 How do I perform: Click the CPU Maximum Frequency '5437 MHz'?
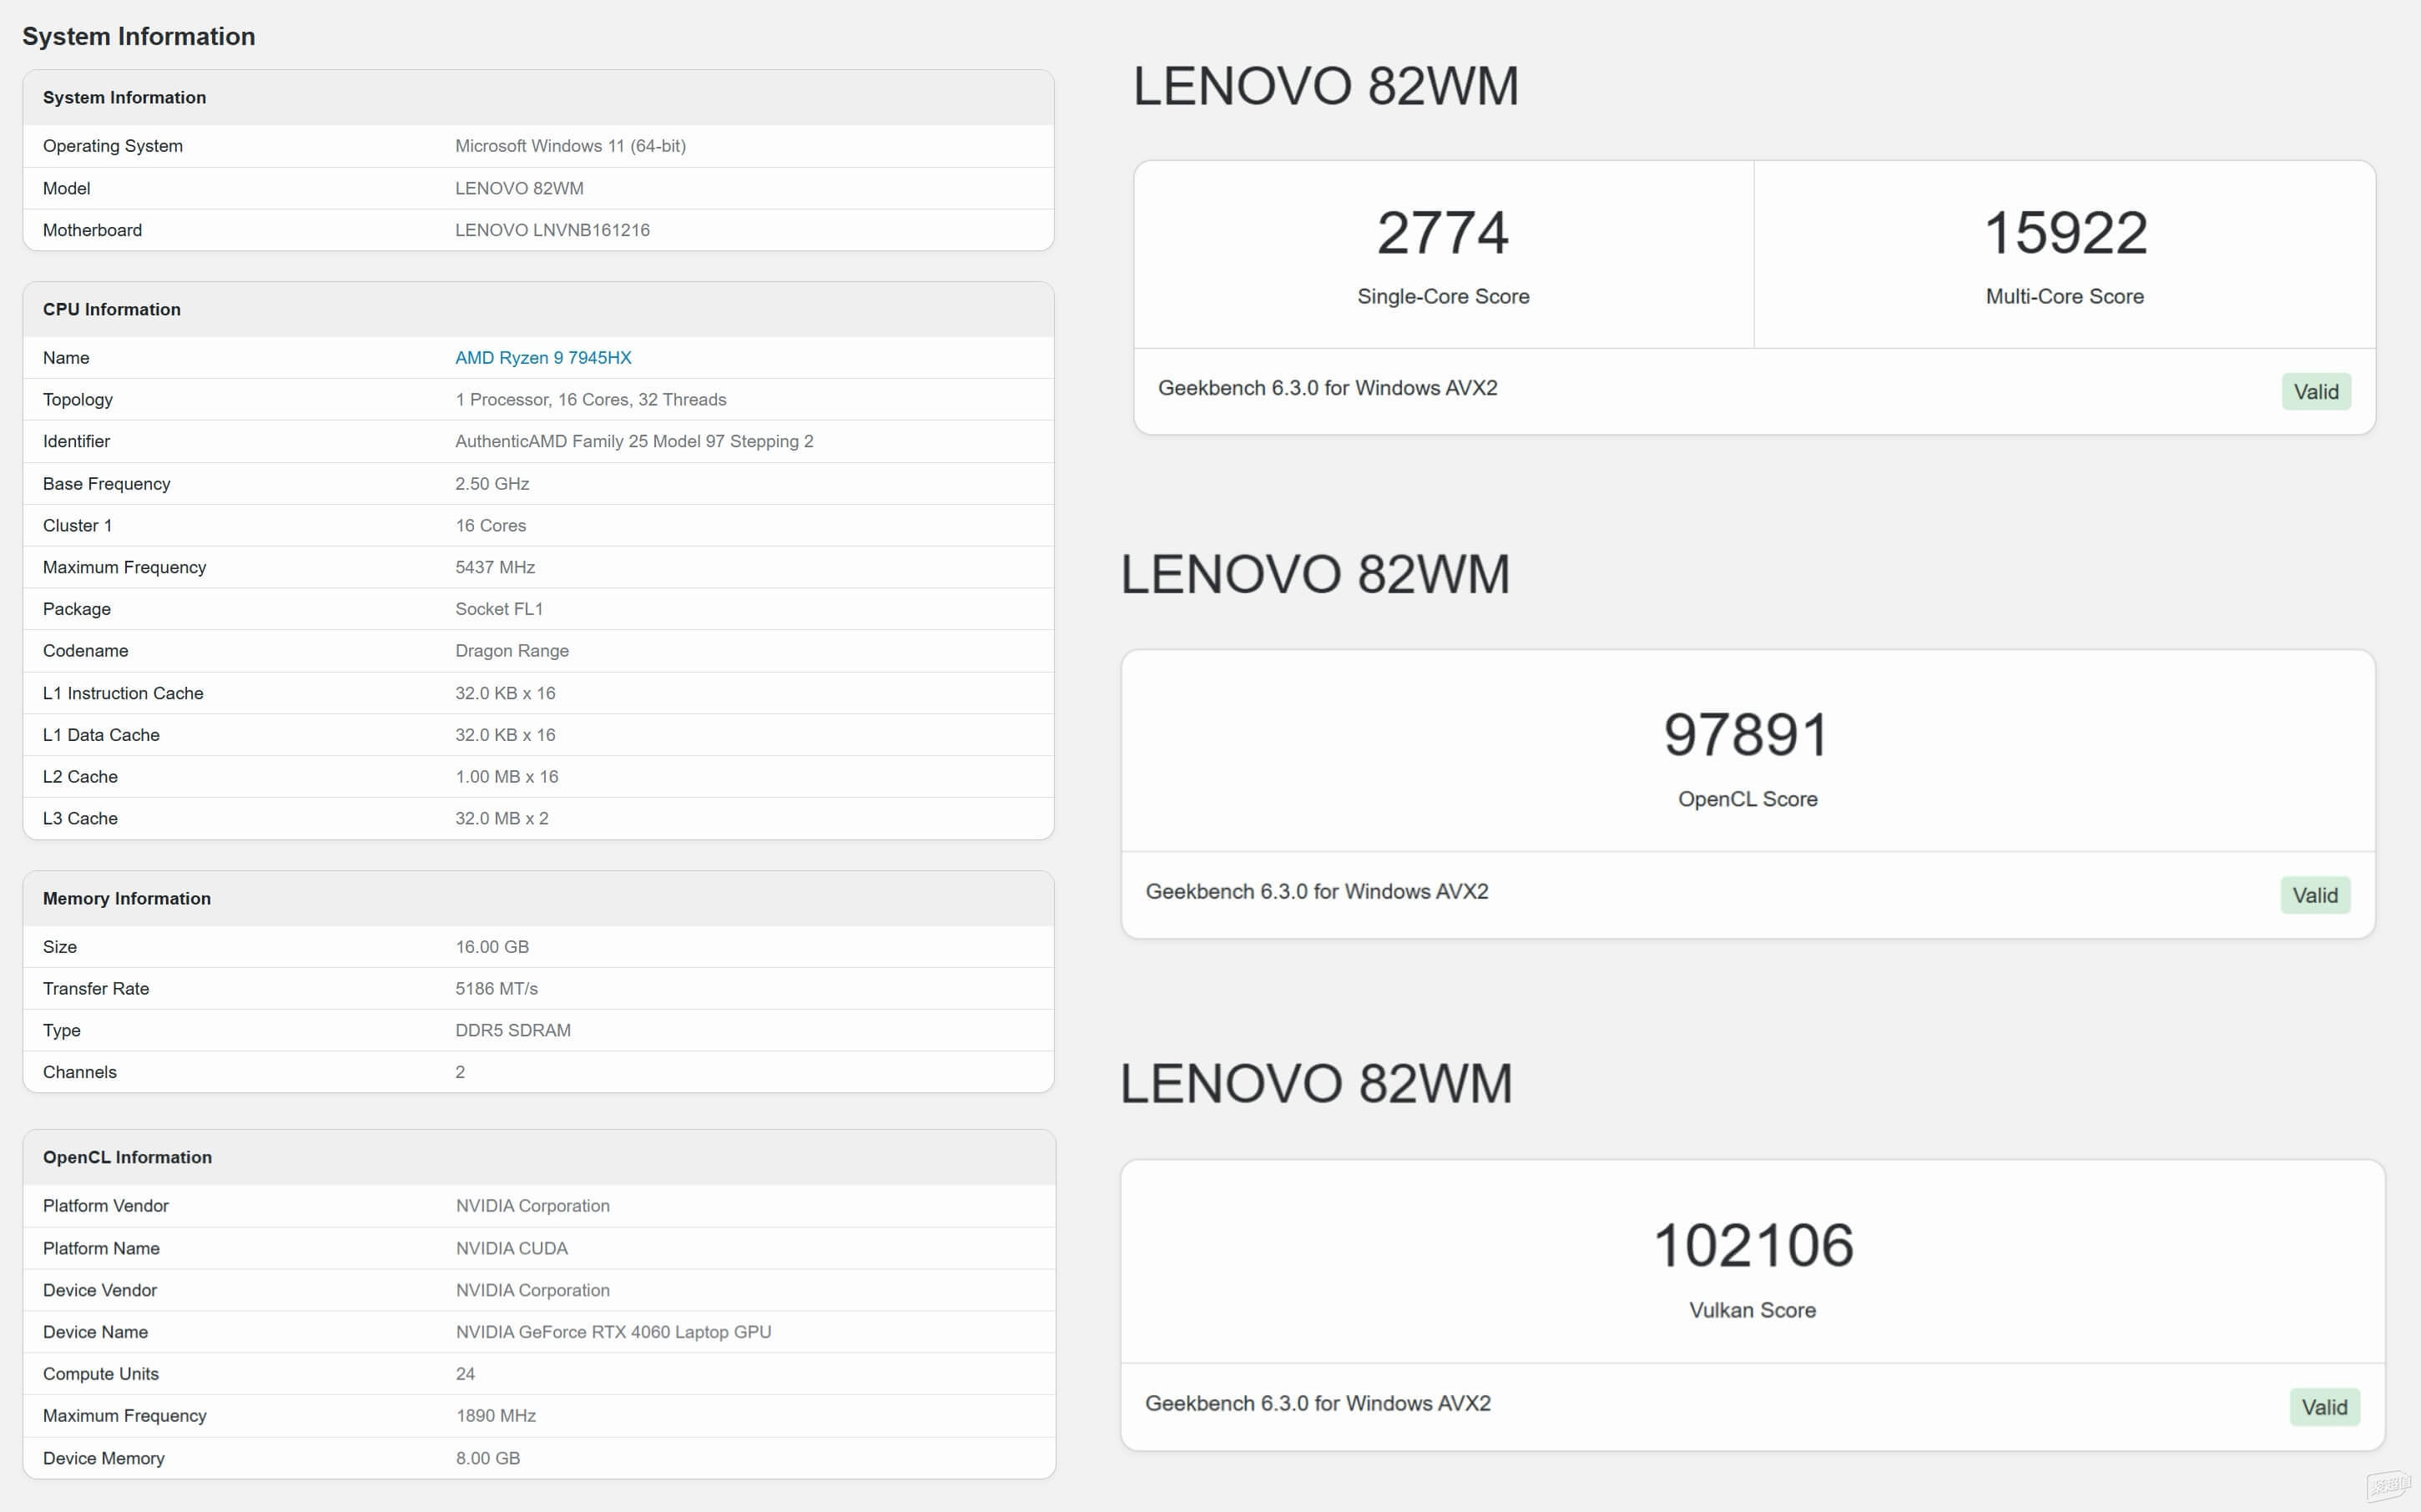[x=495, y=567]
